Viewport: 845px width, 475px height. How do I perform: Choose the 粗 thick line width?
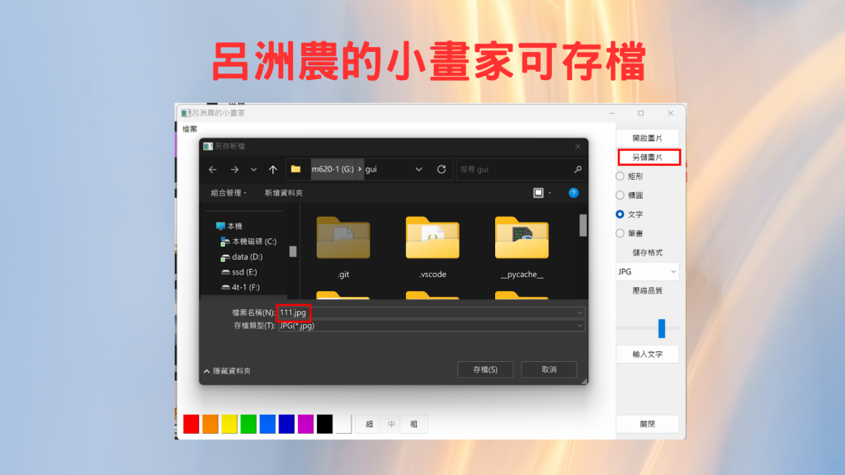(414, 424)
